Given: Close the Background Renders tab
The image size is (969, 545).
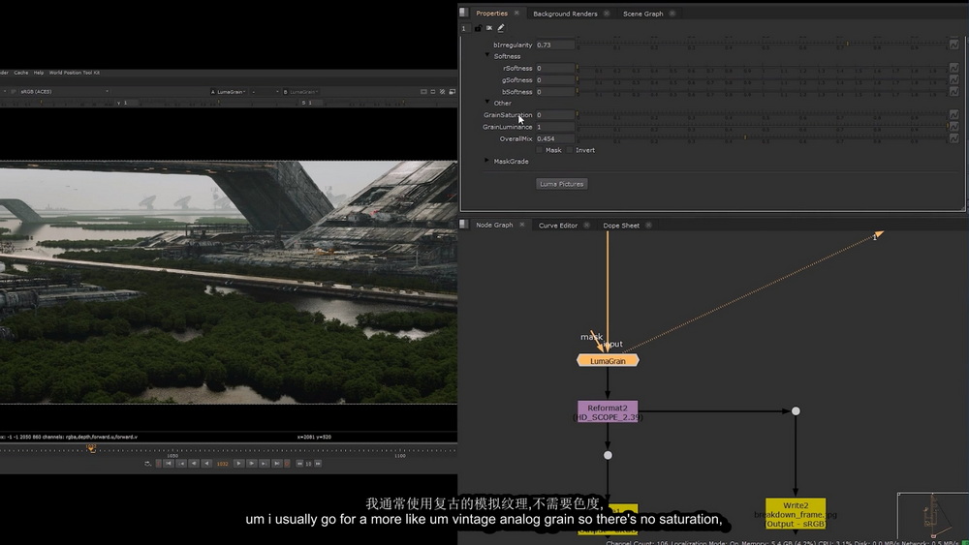Looking at the screenshot, I should (607, 14).
